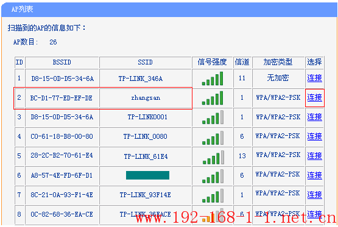338x227 pixels.
Task: Click the SSID cell zhangsan
Action: point(146,98)
